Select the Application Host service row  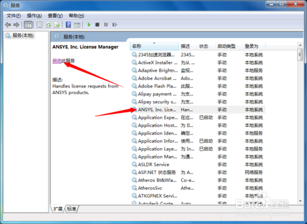(198, 125)
